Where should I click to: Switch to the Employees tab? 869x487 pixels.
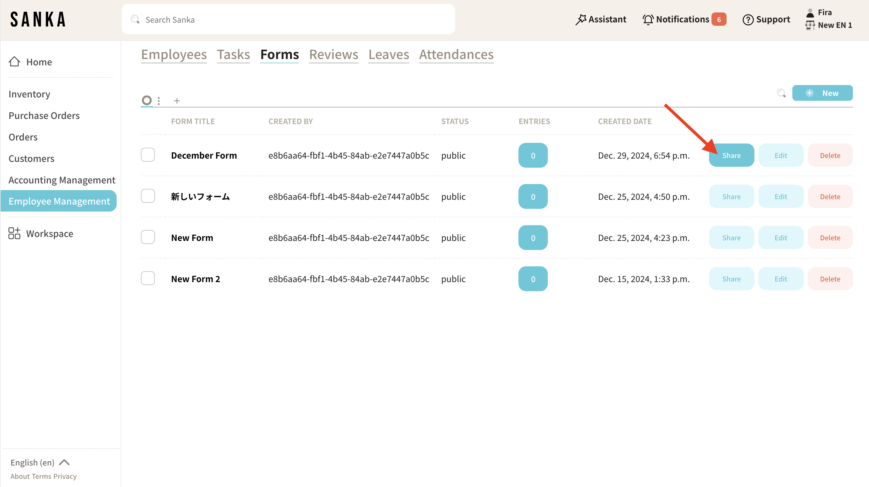point(174,54)
